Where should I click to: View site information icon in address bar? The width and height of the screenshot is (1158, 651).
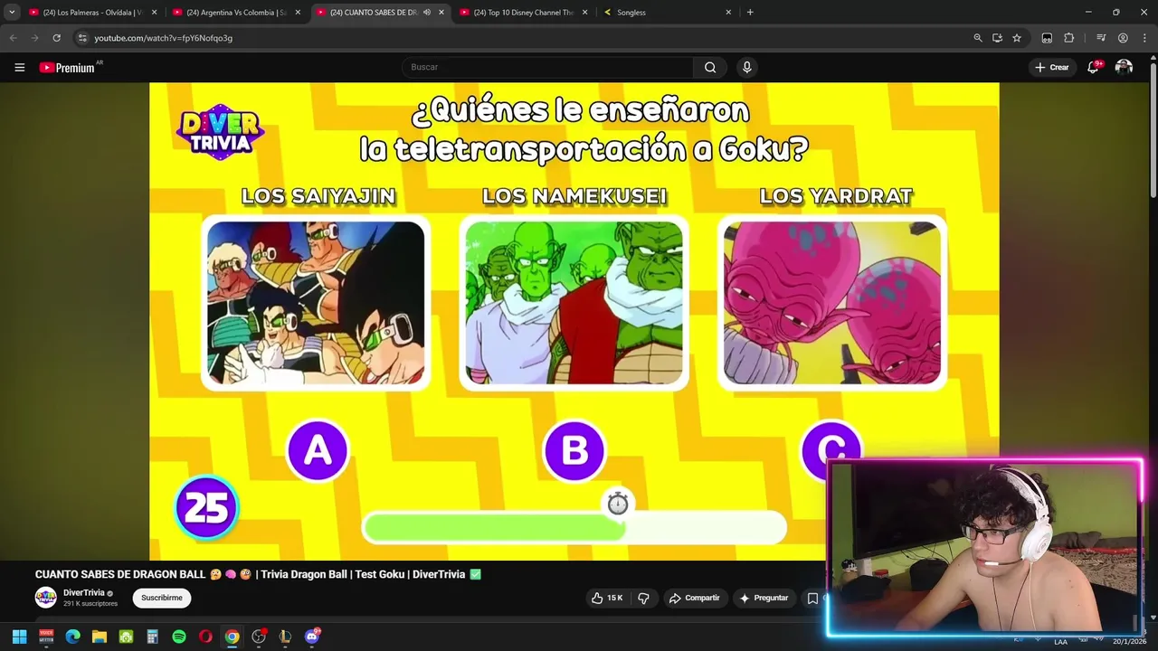coord(82,38)
